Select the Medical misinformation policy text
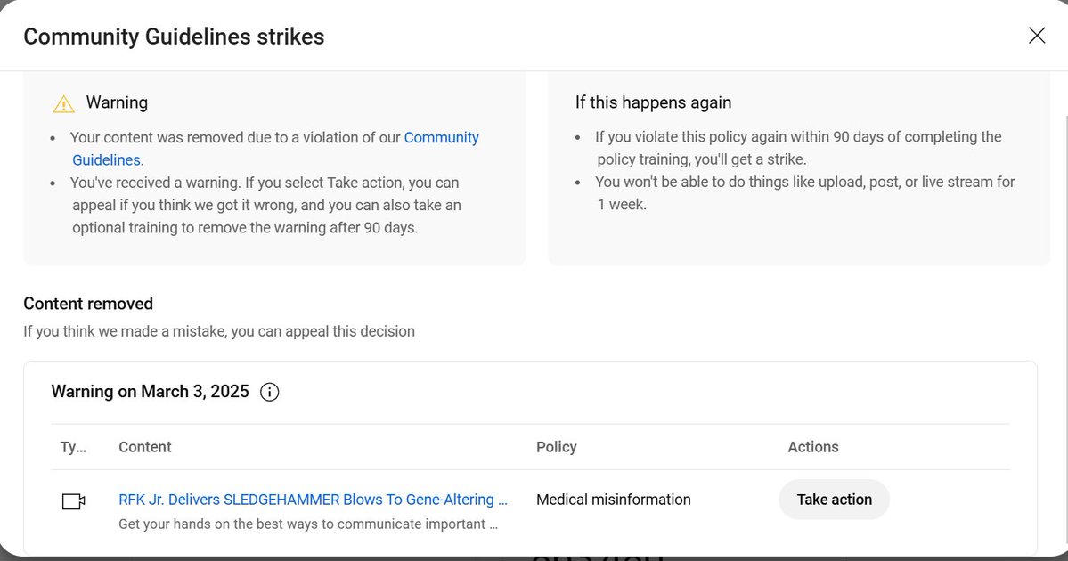Viewport: 1068px width, 561px height. pyautogui.click(x=613, y=500)
